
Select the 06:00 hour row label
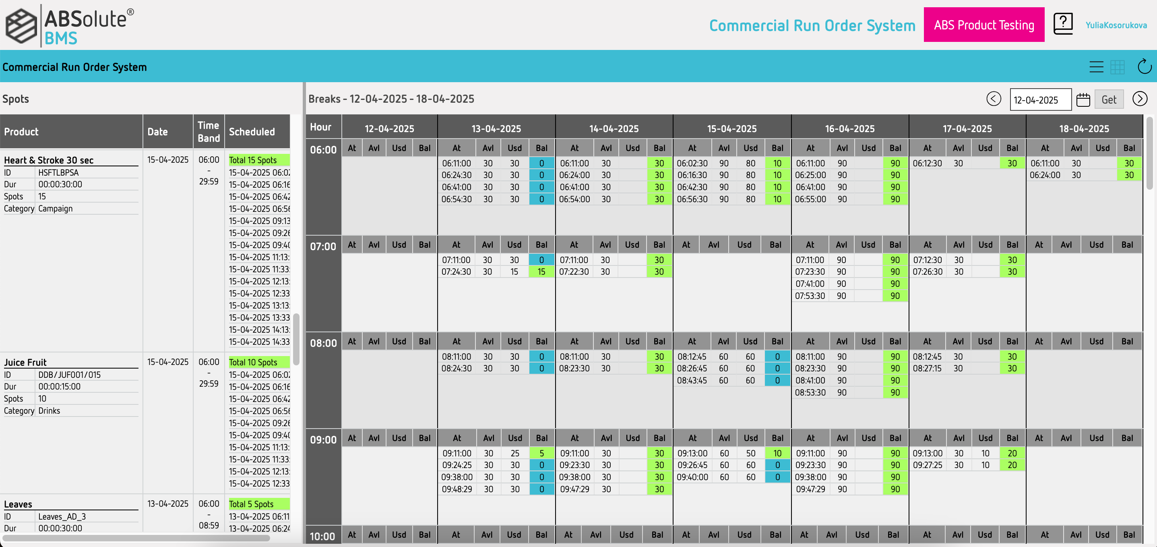tap(323, 150)
